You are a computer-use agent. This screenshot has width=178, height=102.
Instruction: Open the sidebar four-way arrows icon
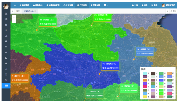point(6,52)
